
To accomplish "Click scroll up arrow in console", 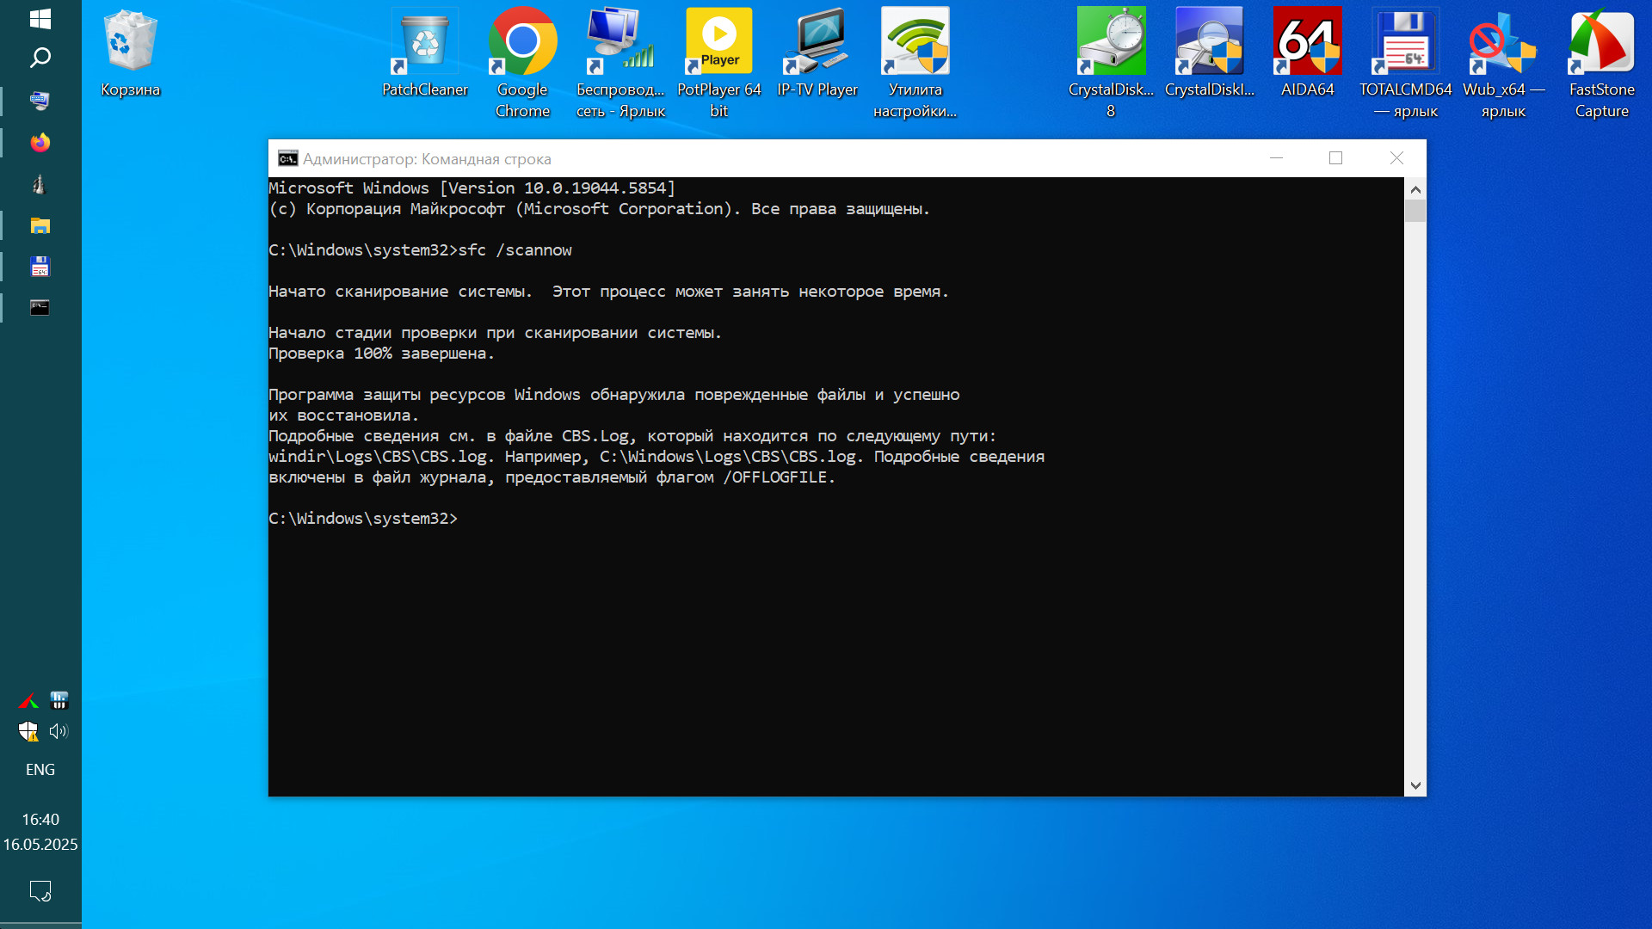I will pos(1415,189).
